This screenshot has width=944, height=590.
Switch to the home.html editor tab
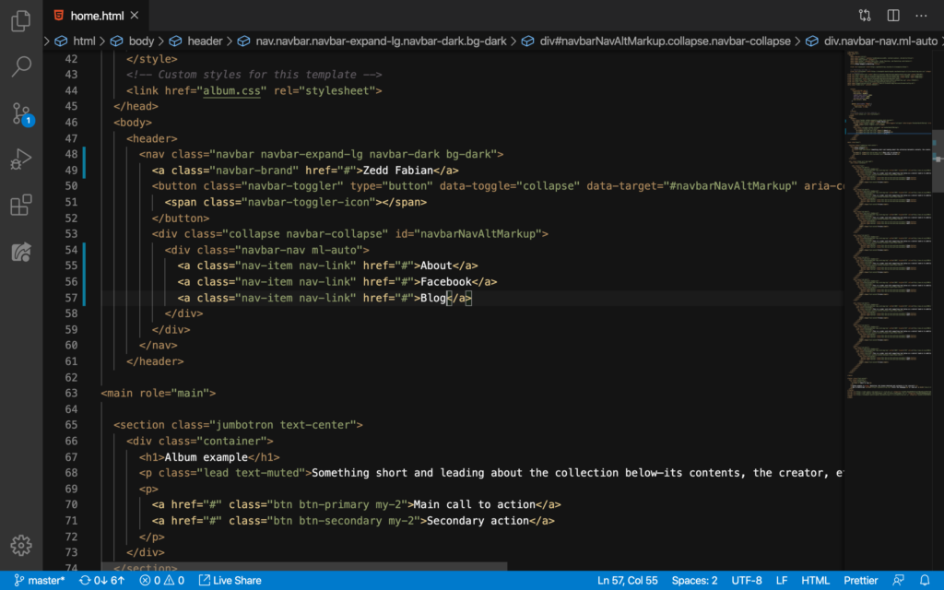coord(95,16)
